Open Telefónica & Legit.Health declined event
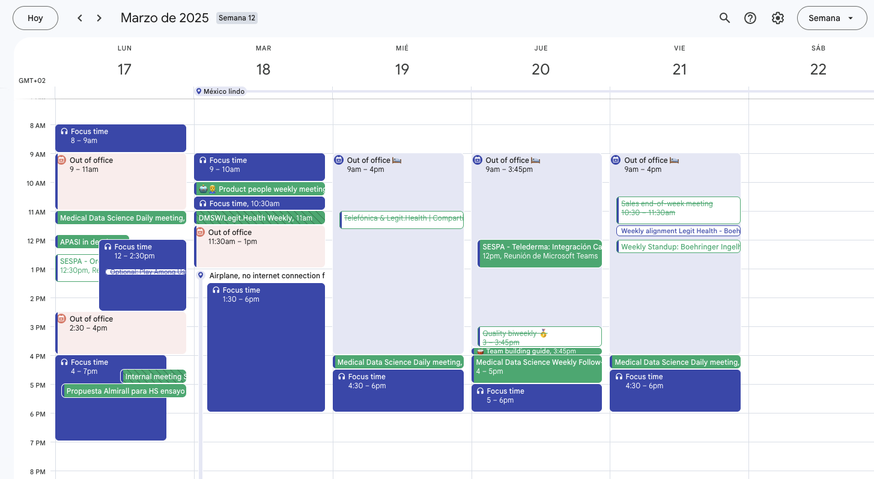This screenshot has width=874, height=479. point(402,219)
